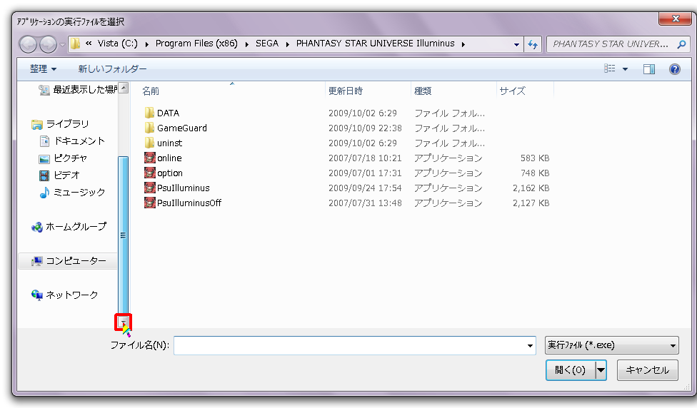Open recent pages dropdown beside the forward arrow
This screenshot has height=408, width=697.
click(x=62, y=44)
